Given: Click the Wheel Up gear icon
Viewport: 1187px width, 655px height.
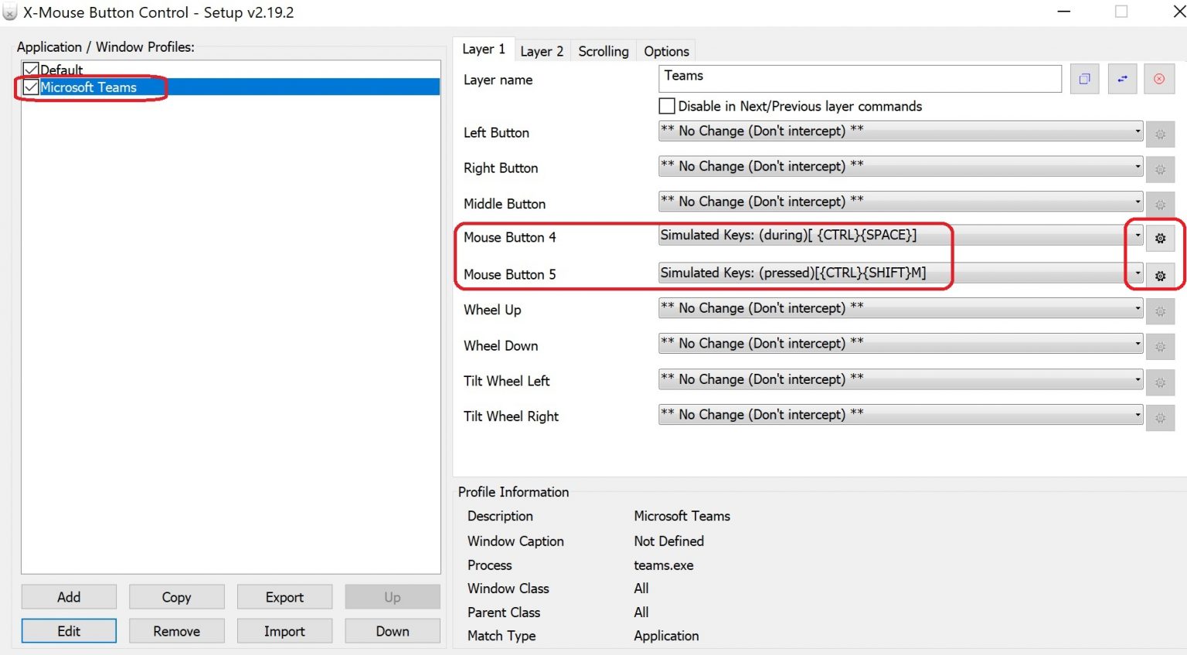Looking at the screenshot, I should 1160,311.
